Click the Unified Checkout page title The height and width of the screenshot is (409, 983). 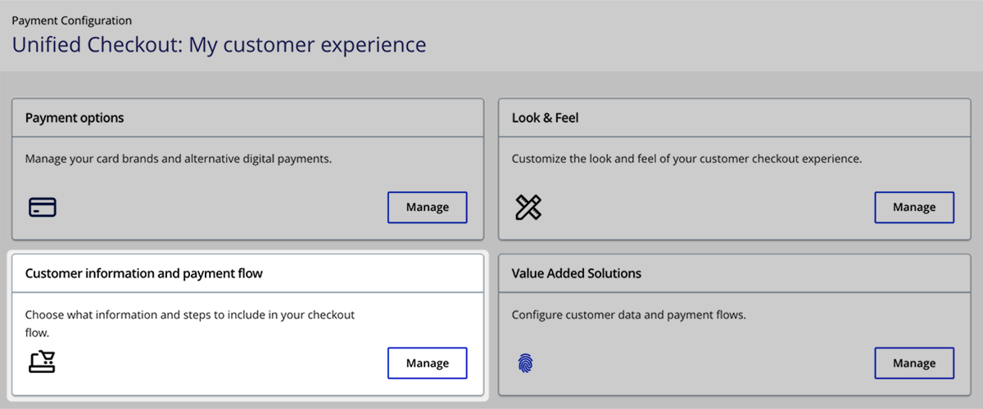[219, 44]
